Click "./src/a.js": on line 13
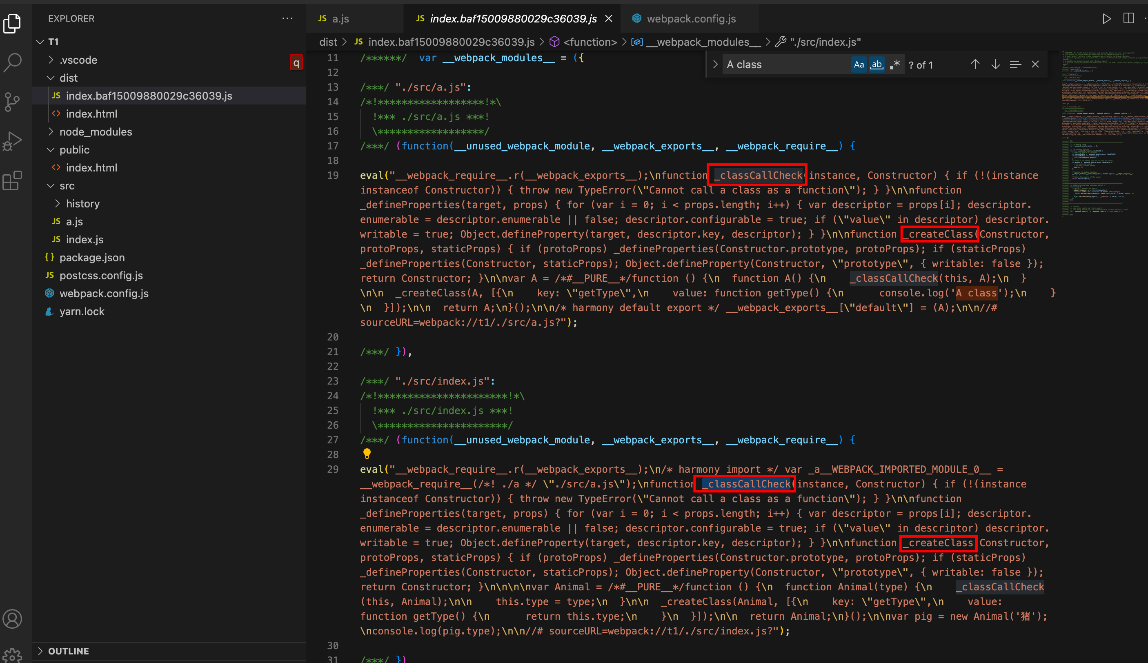Viewport: 1148px width, 663px height. click(x=433, y=87)
